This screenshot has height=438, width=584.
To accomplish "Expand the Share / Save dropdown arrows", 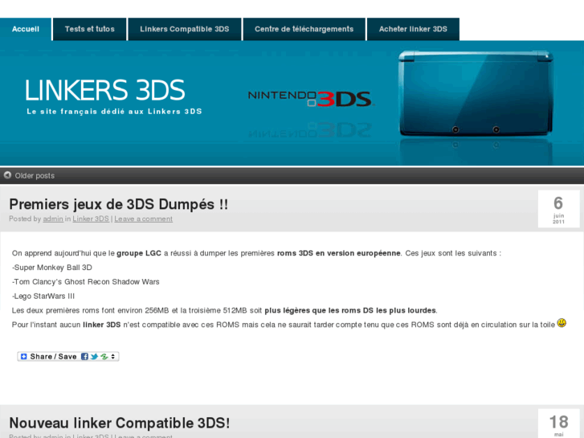I will pyautogui.click(x=112, y=357).
